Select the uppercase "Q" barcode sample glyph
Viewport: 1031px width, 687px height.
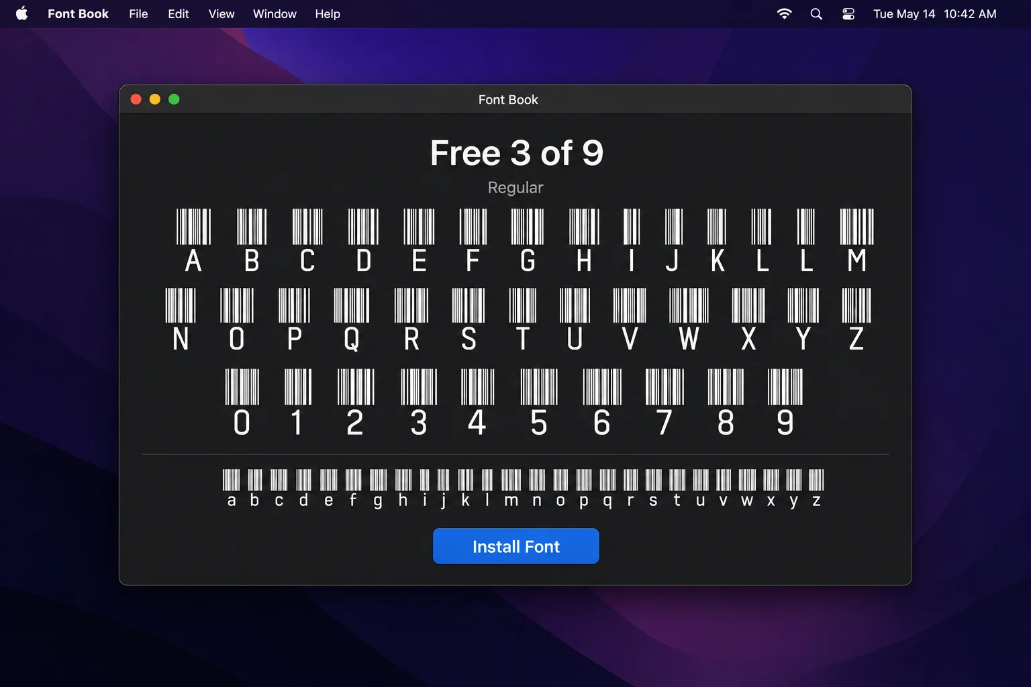352,319
